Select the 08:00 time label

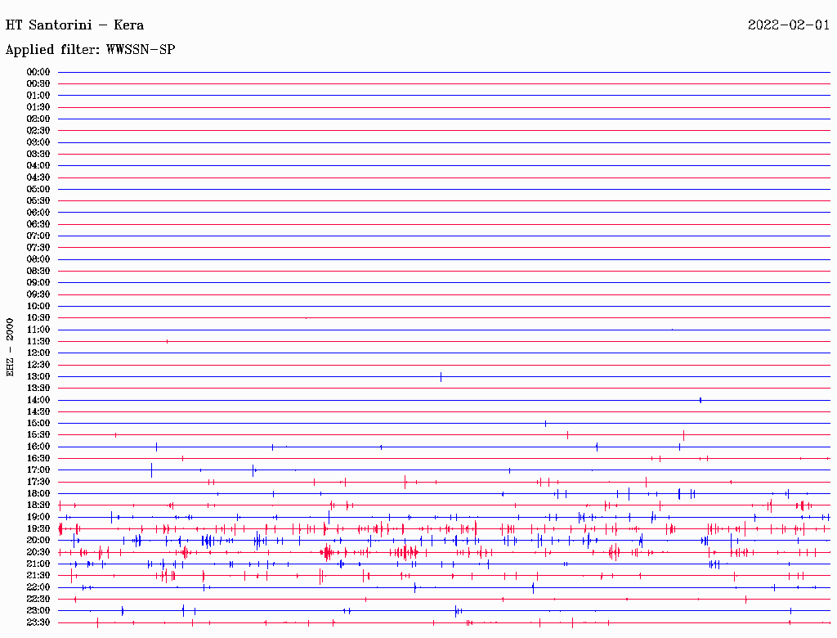[x=38, y=259]
